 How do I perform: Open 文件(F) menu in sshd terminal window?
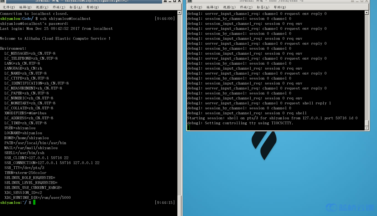pyautogui.click(x=196, y=7)
